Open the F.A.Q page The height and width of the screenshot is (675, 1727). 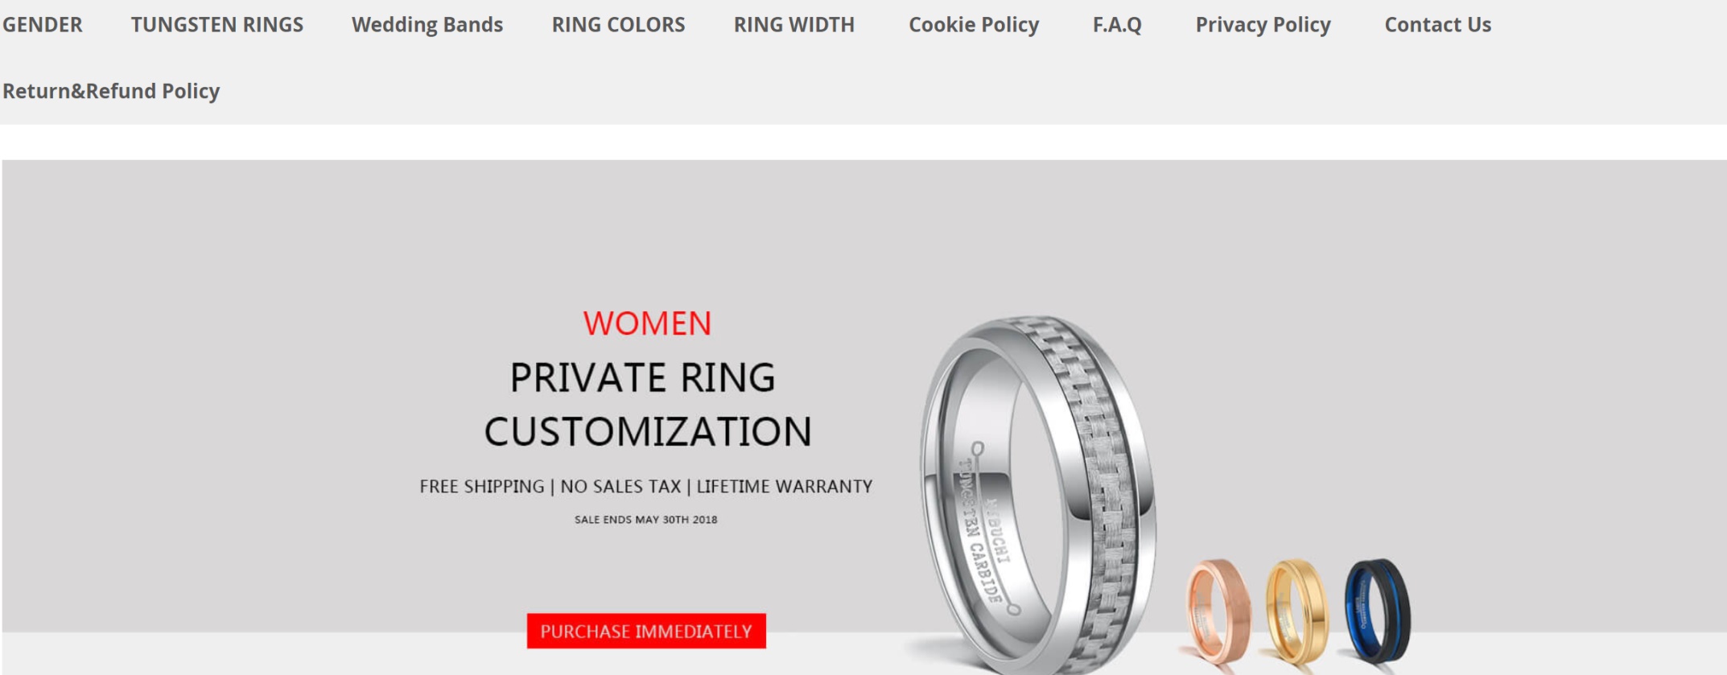[1117, 25]
